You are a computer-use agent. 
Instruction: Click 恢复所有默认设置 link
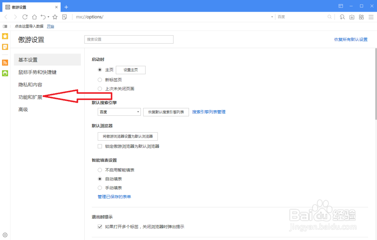351,39
